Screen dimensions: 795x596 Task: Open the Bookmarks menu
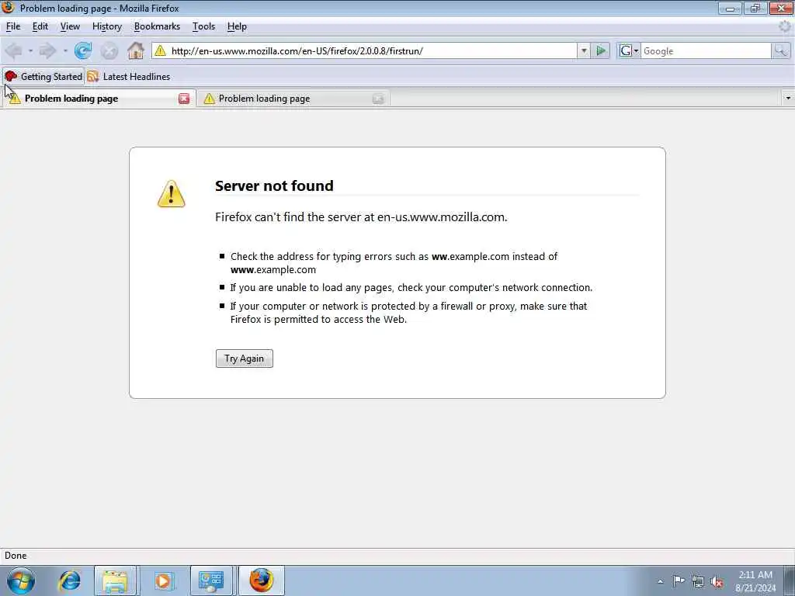point(157,26)
